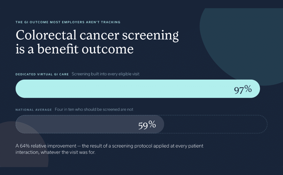Image resolution: width=283 pixels, height=175 pixels.
Task: Click the word "outcome" in the headline
Action: pos(108,49)
